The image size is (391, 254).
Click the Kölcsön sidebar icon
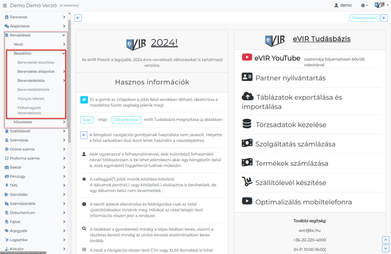point(7,249)
